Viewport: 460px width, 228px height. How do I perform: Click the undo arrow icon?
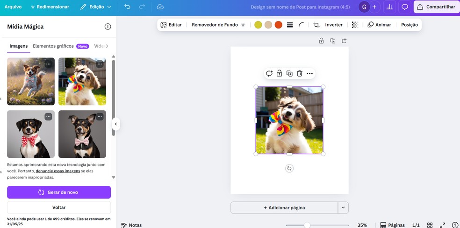pyautogui.click(x=128, y=7)
